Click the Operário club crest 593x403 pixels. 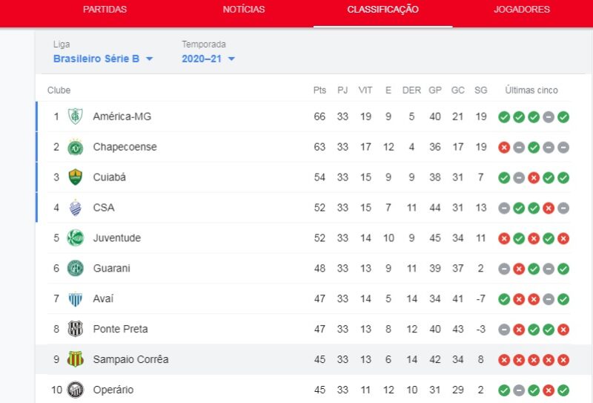pyautogui.click(x=76, y=390)
